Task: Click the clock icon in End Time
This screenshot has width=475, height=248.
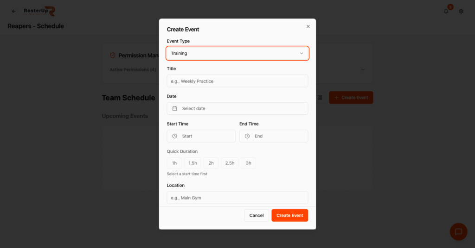Action: point(247,136)
